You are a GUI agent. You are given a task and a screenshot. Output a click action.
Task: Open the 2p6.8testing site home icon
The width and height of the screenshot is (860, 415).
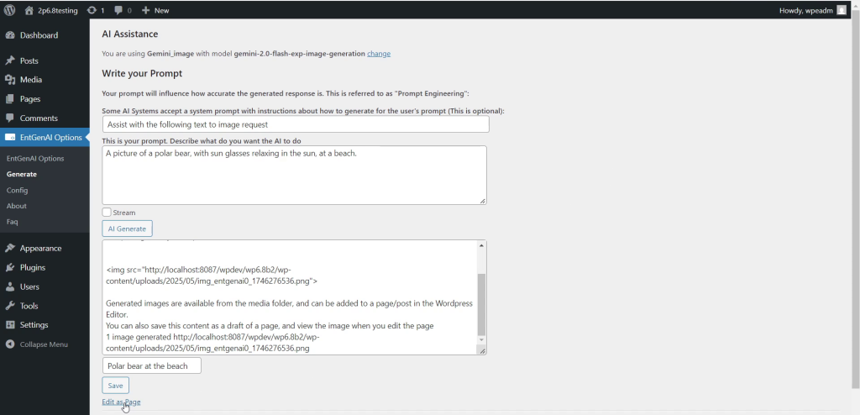point(29,10)
